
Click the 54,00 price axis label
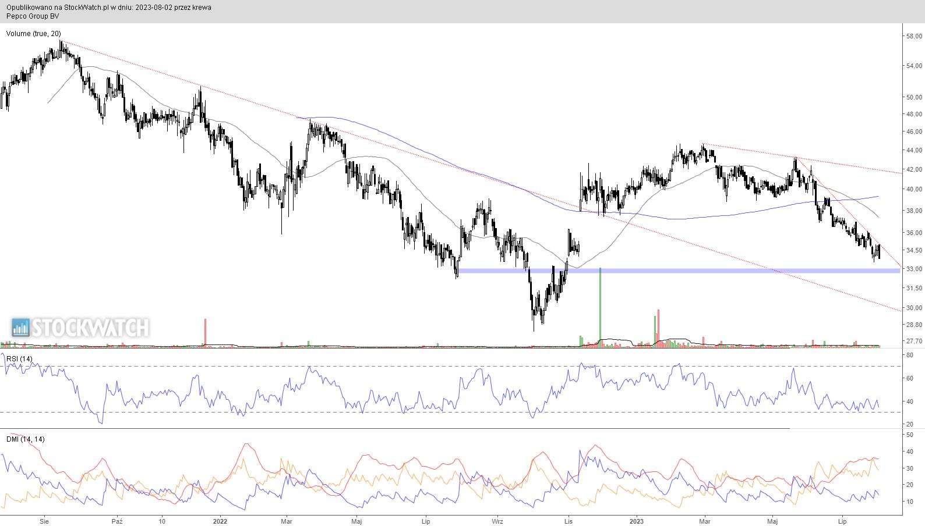pyautogui.click(x=914, y=66)
